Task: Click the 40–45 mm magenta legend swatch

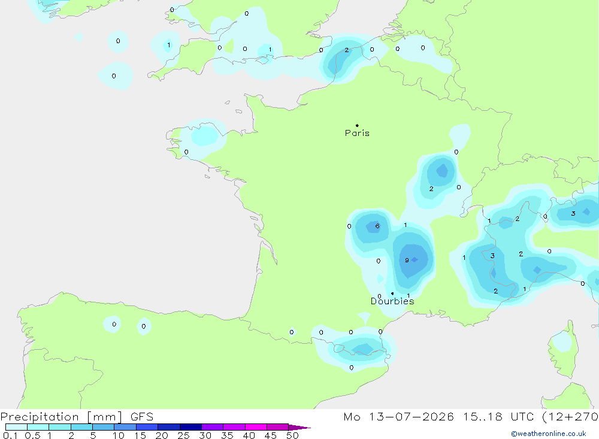Action: tap(256, 427)
